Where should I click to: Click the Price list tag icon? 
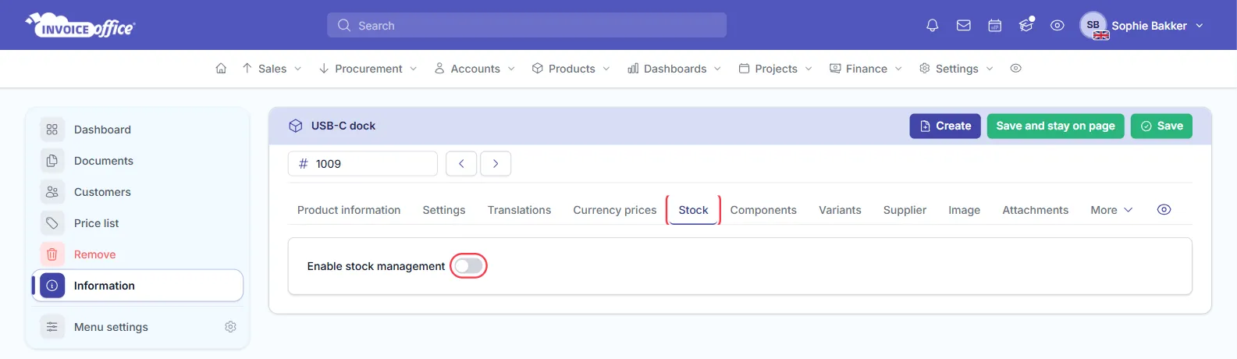(52, 223)
